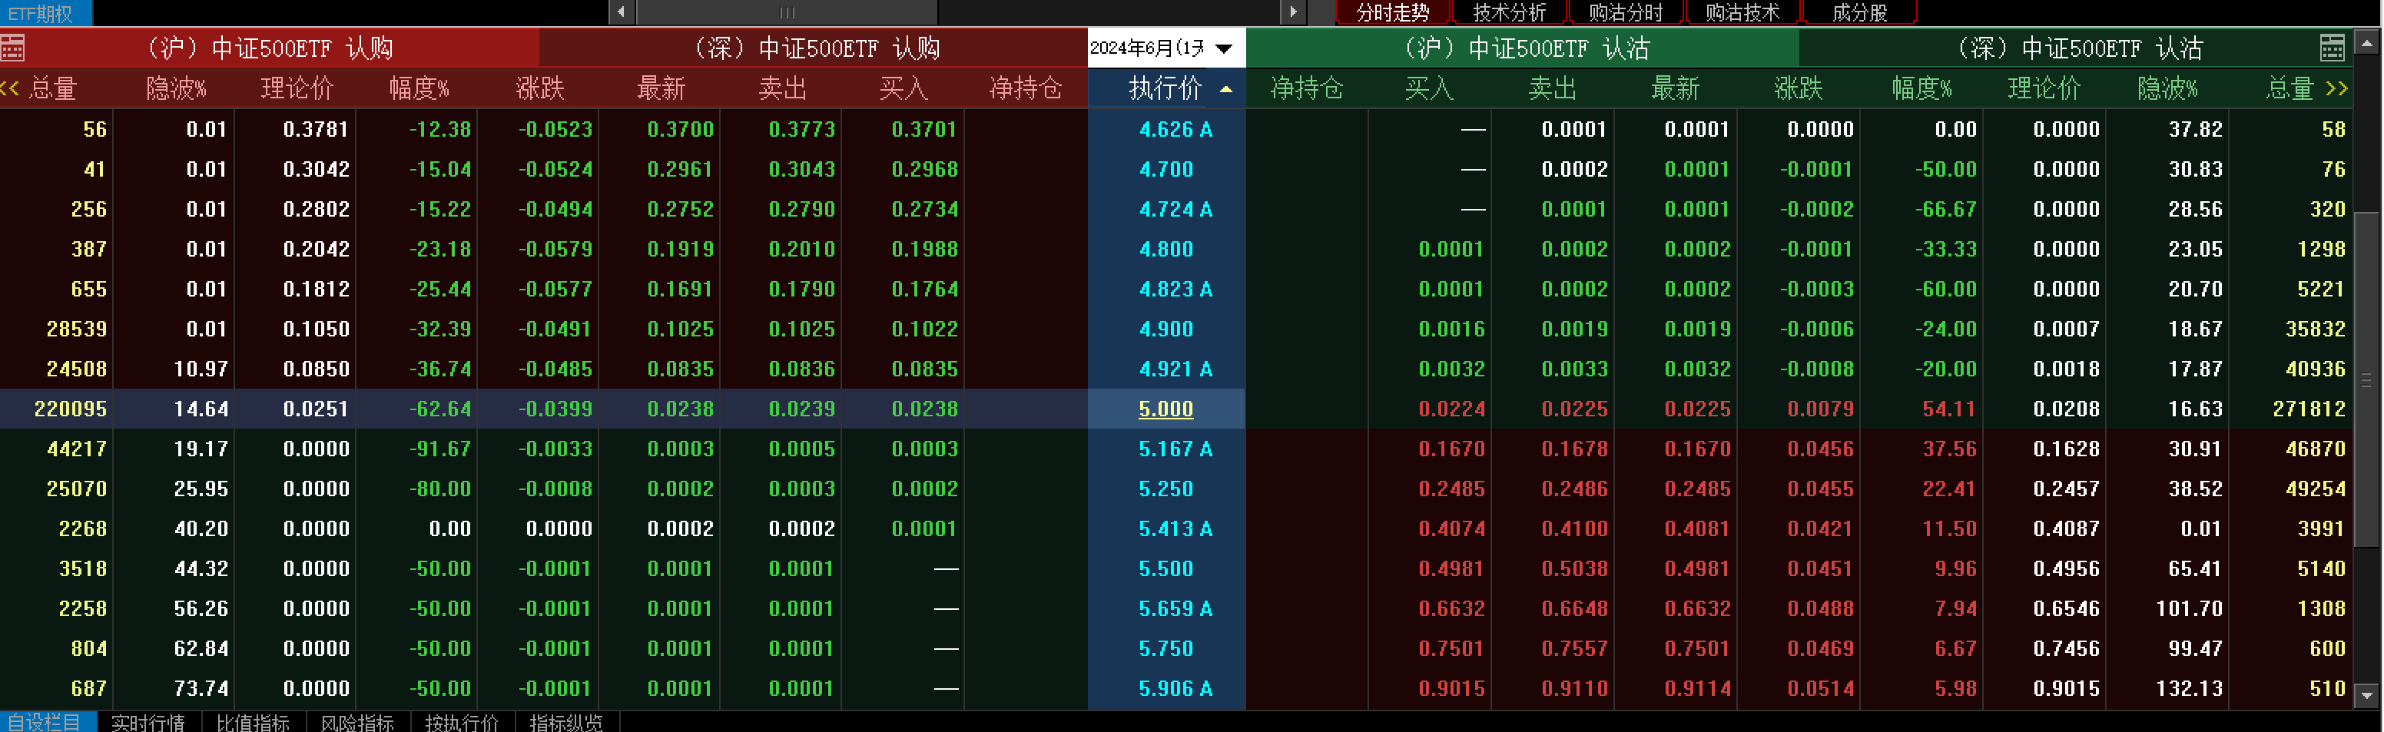The width and height of the screenshot is (2384, 732).
Task: Sort by call-side 买入 column header
Action: (904, 89)
